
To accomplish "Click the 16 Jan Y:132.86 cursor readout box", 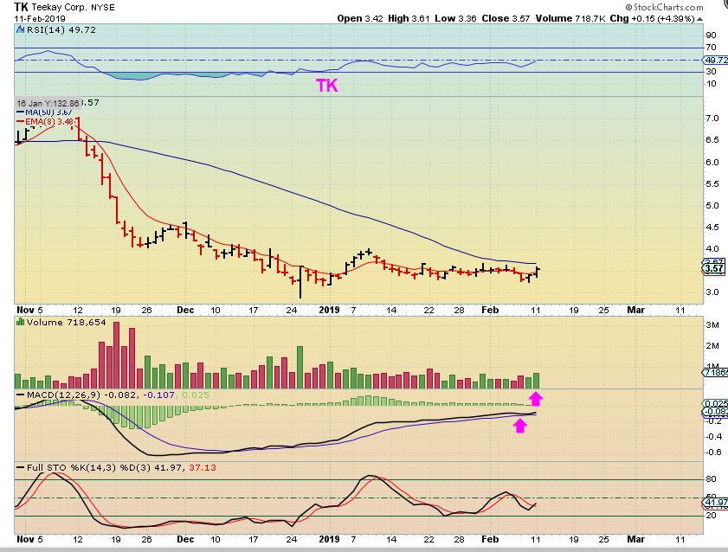I will (x=48, y=104).
